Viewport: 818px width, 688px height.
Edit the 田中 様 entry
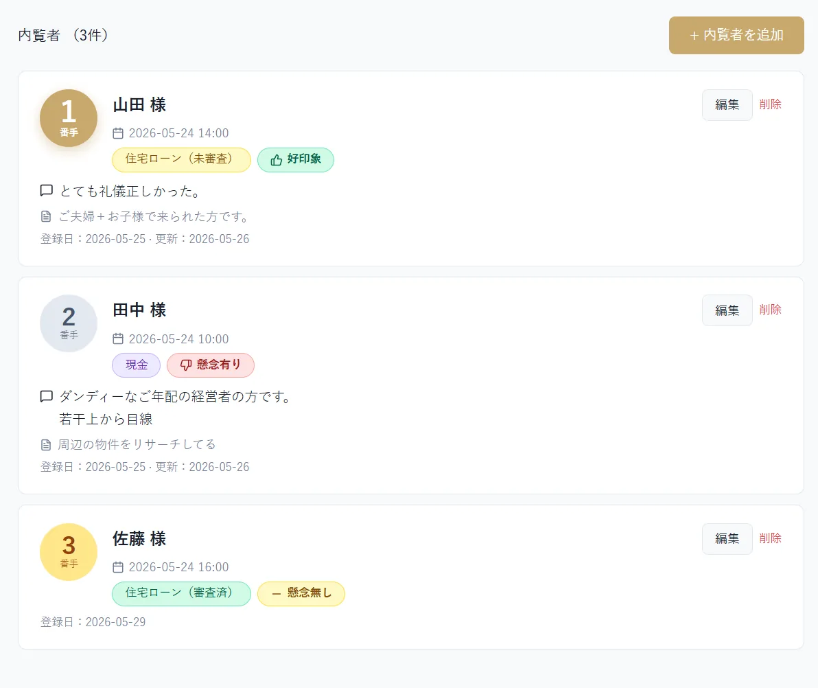point(727,310)
